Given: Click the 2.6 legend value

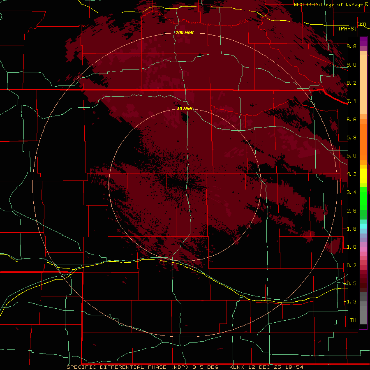Looking at the screenshot, I should [x=351, y=211].
